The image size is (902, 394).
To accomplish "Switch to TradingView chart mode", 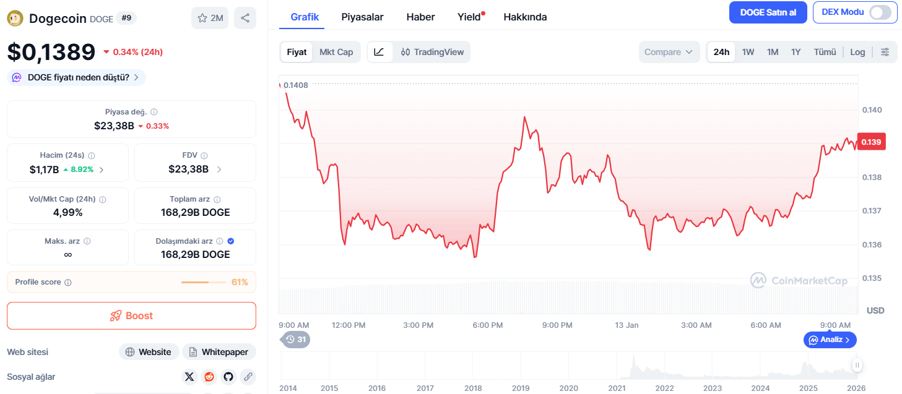I will [432, 52].
